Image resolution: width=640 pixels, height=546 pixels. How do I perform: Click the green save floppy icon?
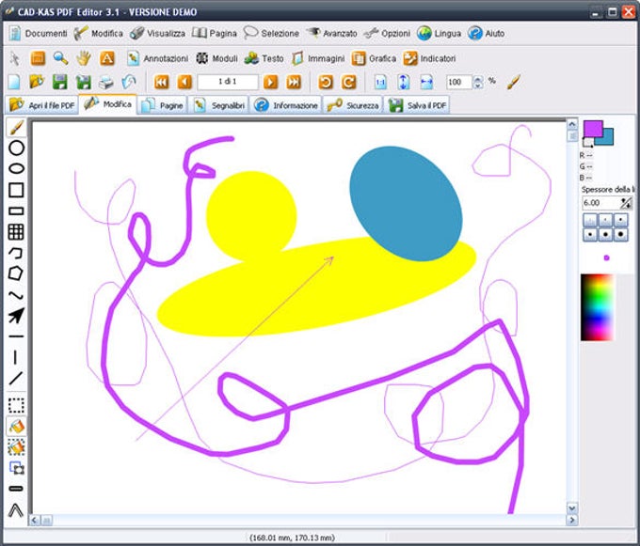click(x=60, y=82)
